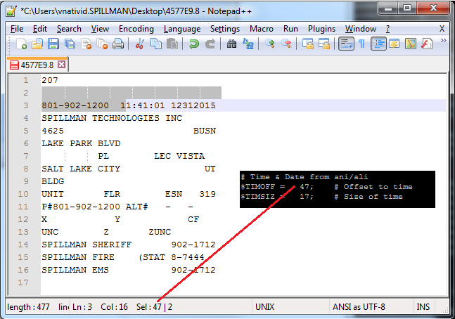Screen dimensions: 455x319
Task: Open the Encoding menu
Action: click(x=136, y=29)
